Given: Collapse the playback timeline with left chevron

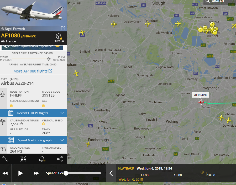Looking at the screenshot, I should (111, 173).
